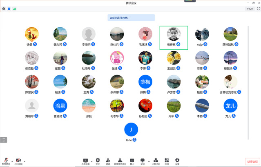
Task: Open the Manage Members (33) panel
Action: point(120,161)
